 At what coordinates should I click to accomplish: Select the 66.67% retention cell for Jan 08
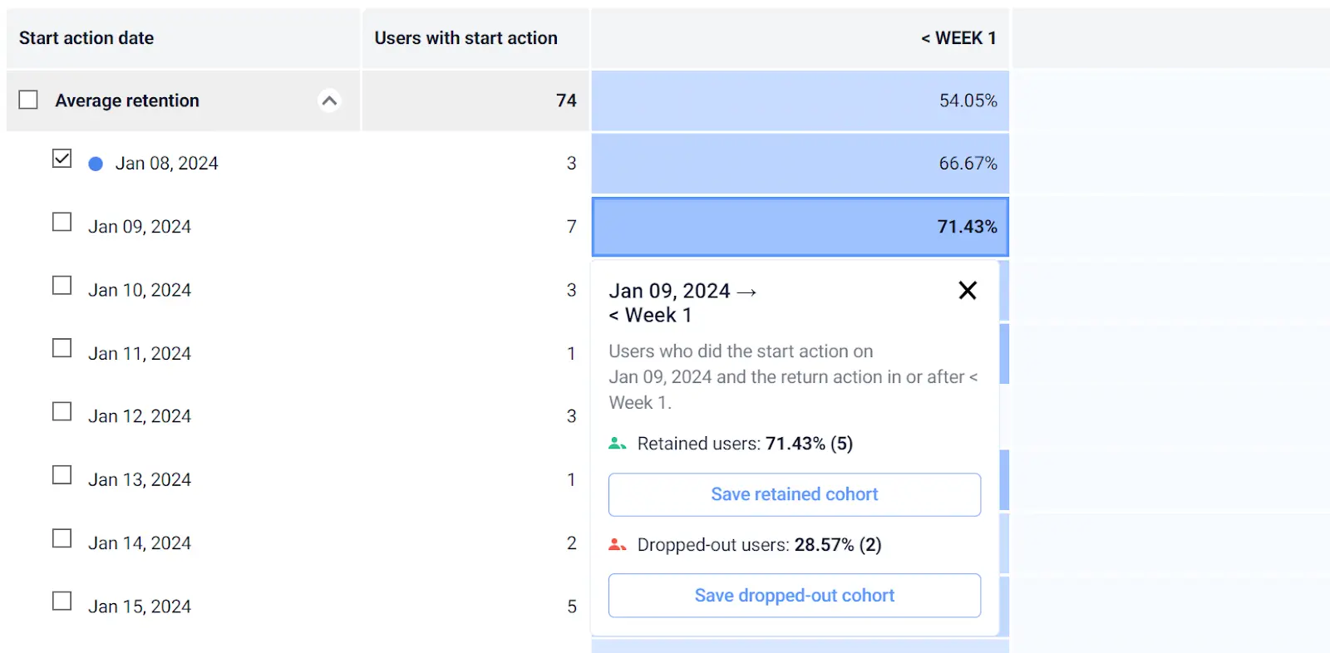point(800,164)
